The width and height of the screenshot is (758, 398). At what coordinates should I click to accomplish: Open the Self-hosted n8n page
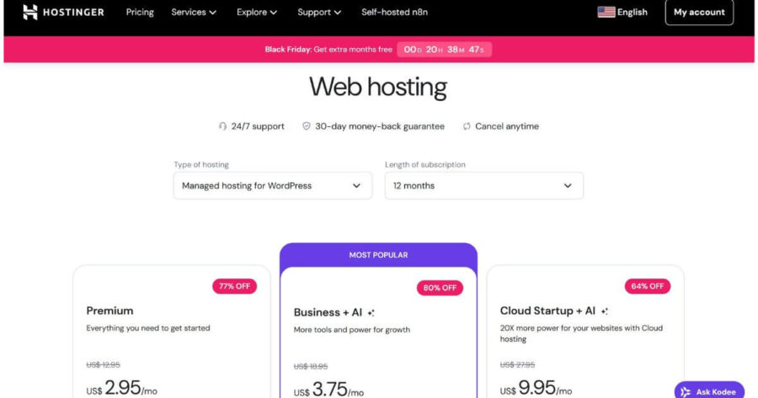point(394,12)
